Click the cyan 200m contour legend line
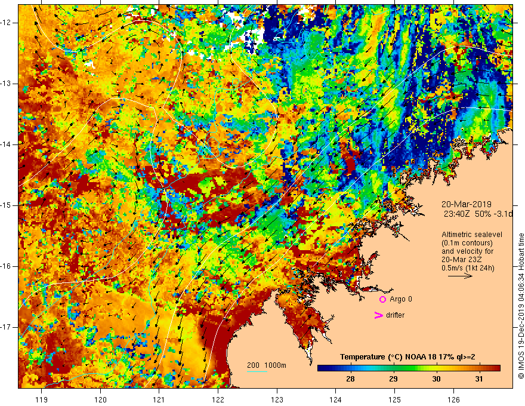This screenshot has height=406, width=525. coord(257,372)
